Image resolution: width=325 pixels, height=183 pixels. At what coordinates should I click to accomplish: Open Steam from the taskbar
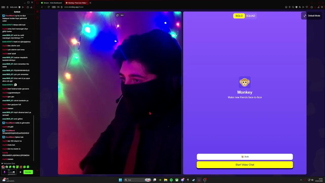pos(193,180)
